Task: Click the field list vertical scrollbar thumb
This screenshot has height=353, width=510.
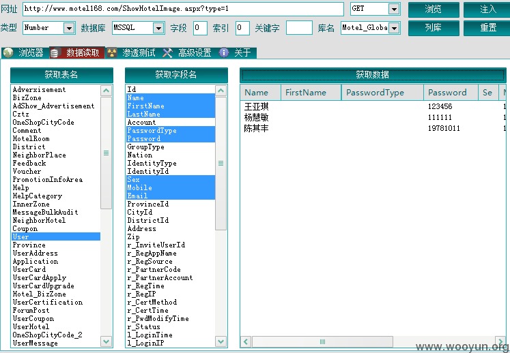Action: coord(221,163)
